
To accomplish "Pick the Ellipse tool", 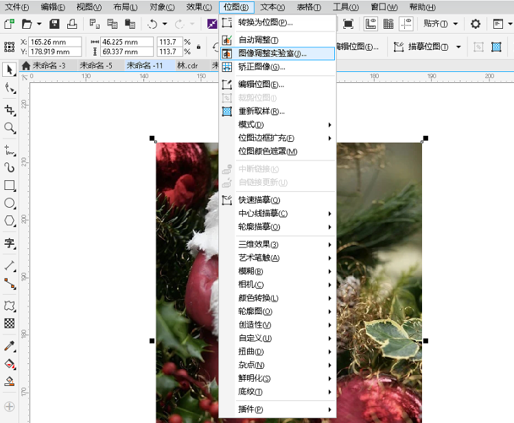I will tap(10, 203).
